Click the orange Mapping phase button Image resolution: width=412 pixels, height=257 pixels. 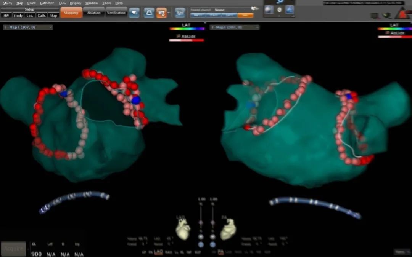coord(71,13)
